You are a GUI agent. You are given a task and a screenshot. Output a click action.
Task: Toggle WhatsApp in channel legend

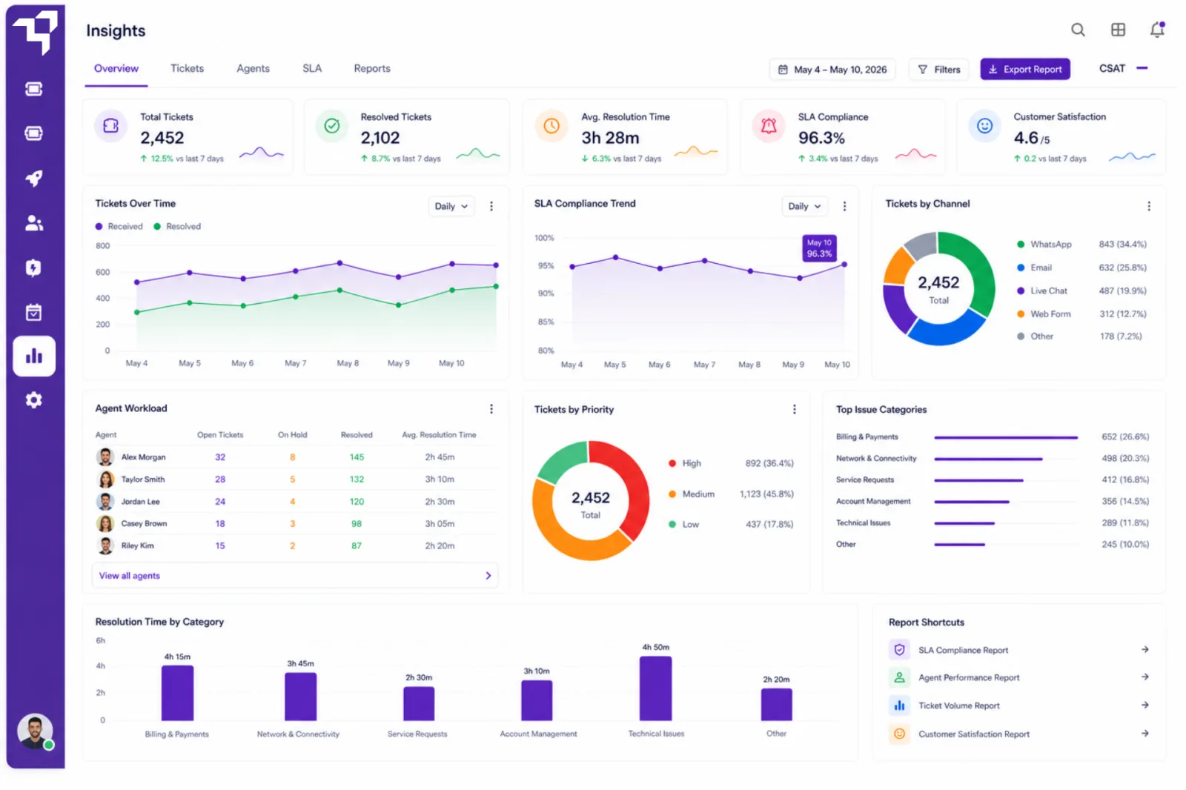click(x=1044, y=245)
